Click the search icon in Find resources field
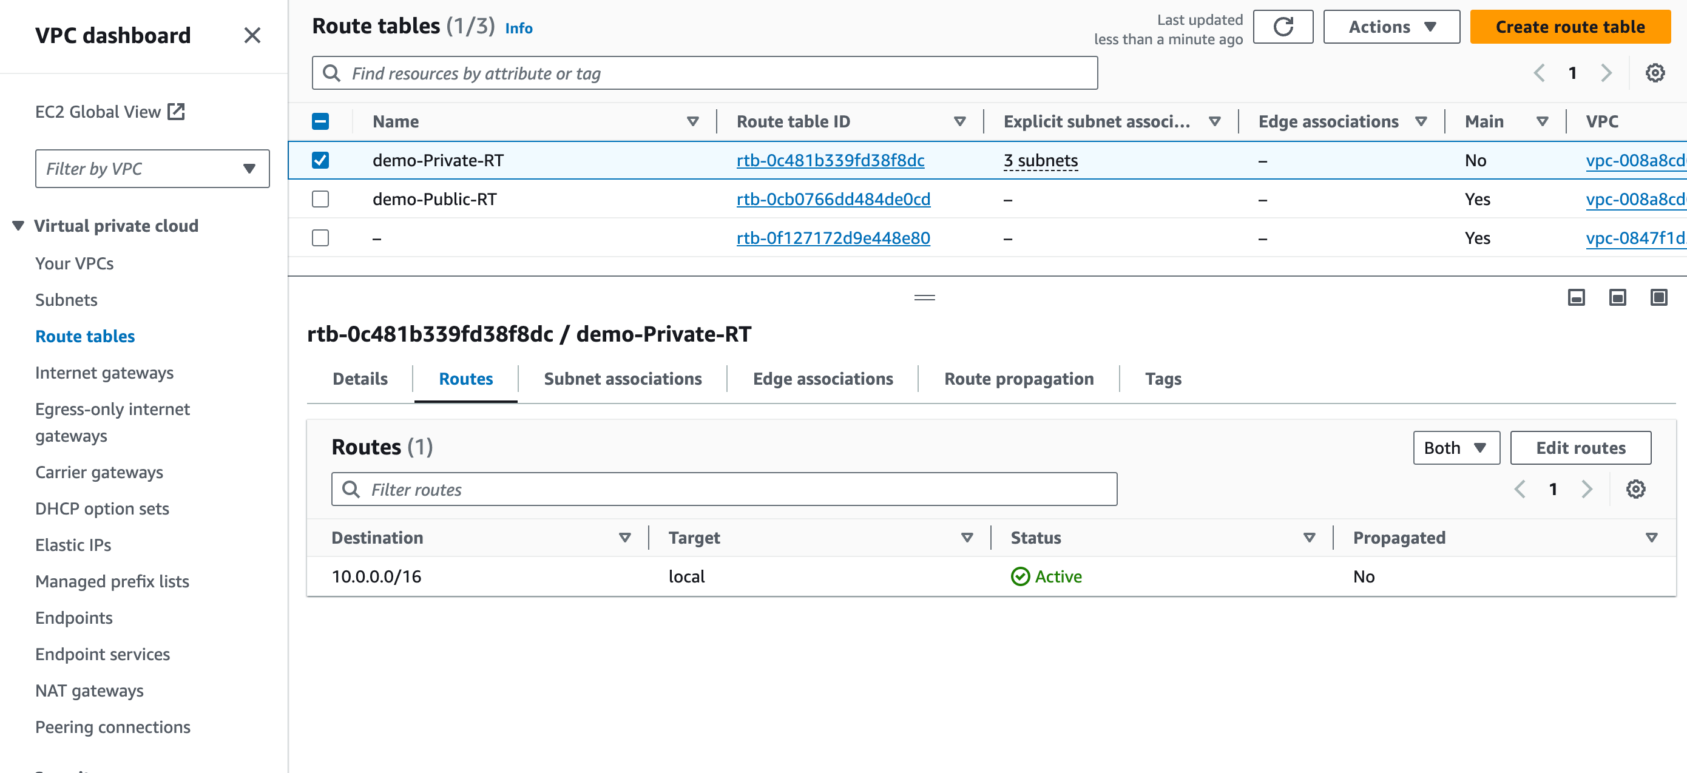Screen dimensions: 1687x773 pos(331,73)
